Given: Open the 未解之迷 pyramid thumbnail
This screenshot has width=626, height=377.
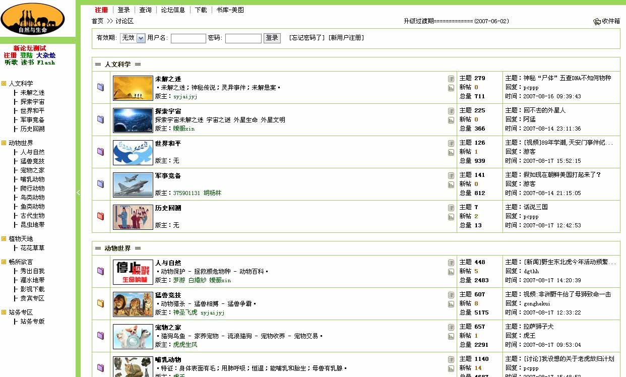Looking at the screenshot, I should (133, 88).
